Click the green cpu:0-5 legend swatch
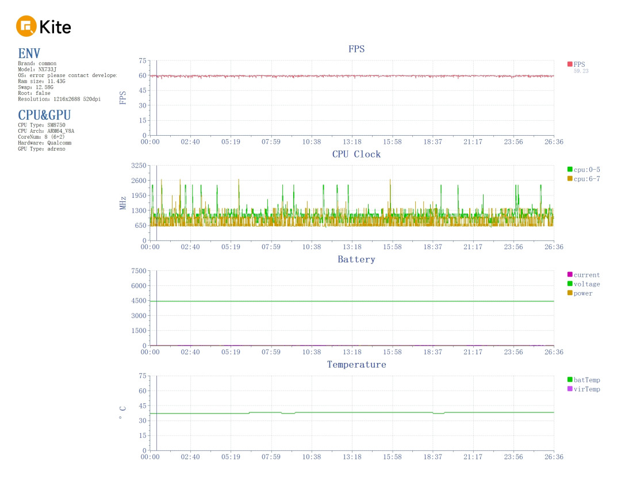This screenshot has height=497, width=621. (570, 169)
